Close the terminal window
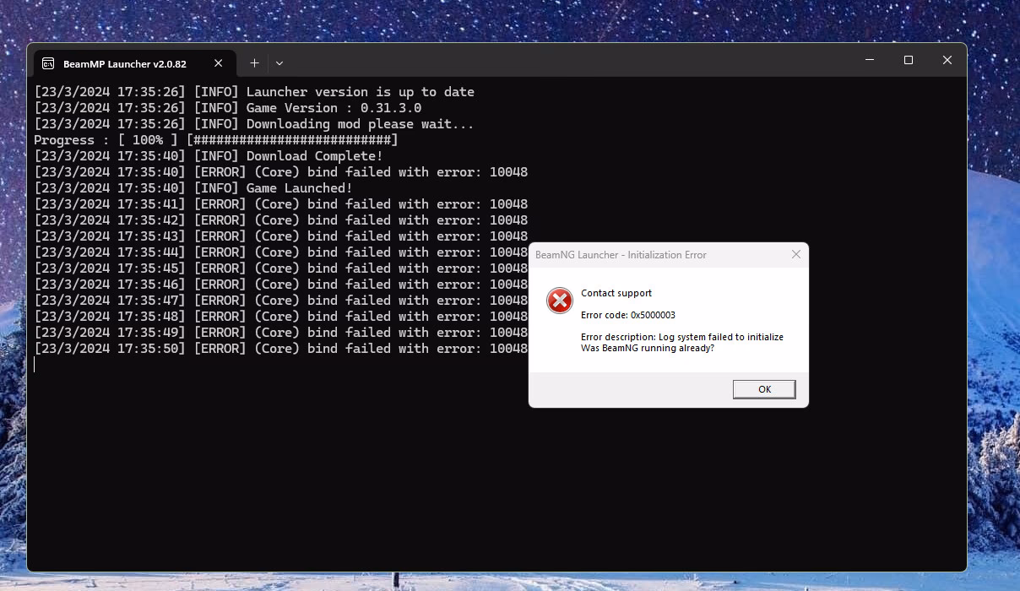This screenshot has height=591, width=1020. tap(947, 60)
